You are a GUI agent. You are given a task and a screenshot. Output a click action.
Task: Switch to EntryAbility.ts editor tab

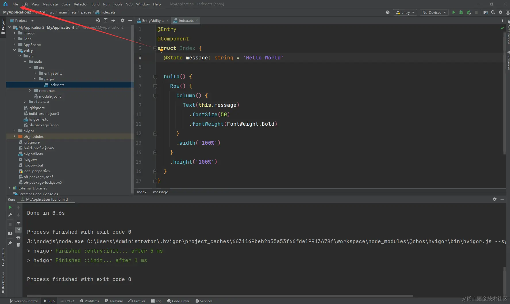pyautogui.click(x=153, y=20)
